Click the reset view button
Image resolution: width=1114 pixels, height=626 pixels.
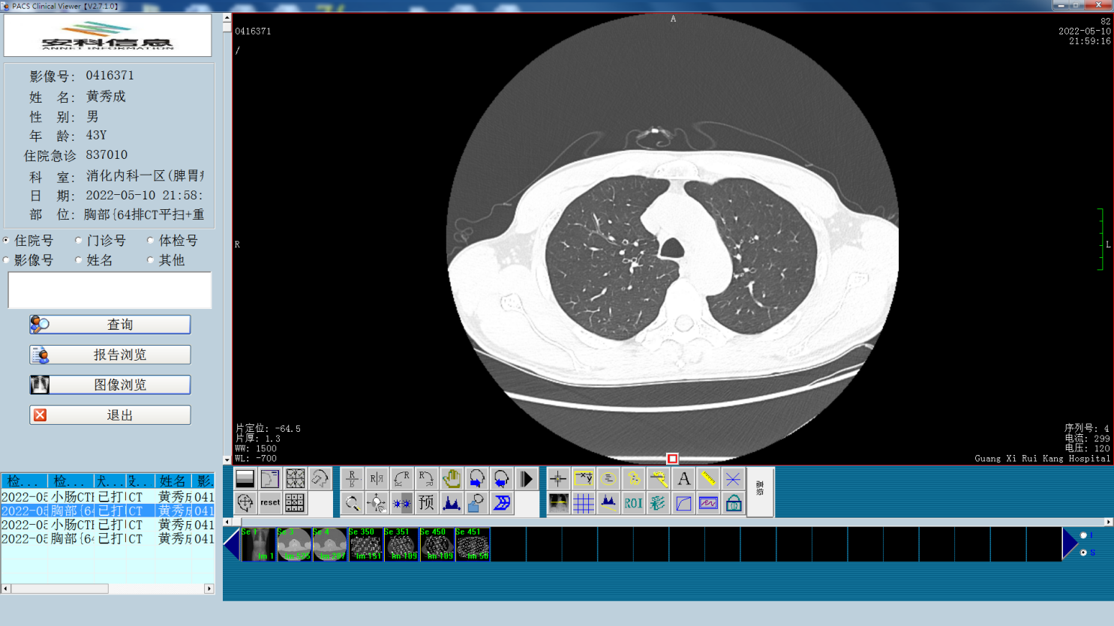click(x=270, y=503)
